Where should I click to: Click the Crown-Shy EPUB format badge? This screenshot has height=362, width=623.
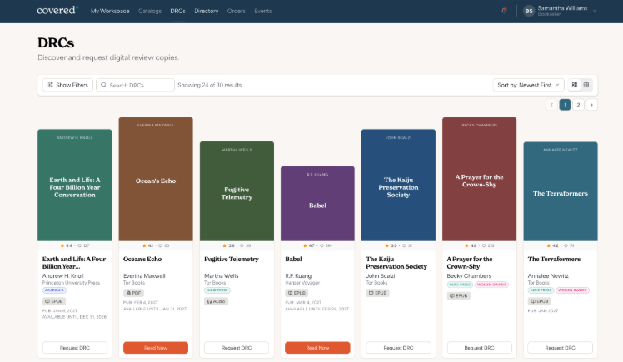(x=459, y=295)
